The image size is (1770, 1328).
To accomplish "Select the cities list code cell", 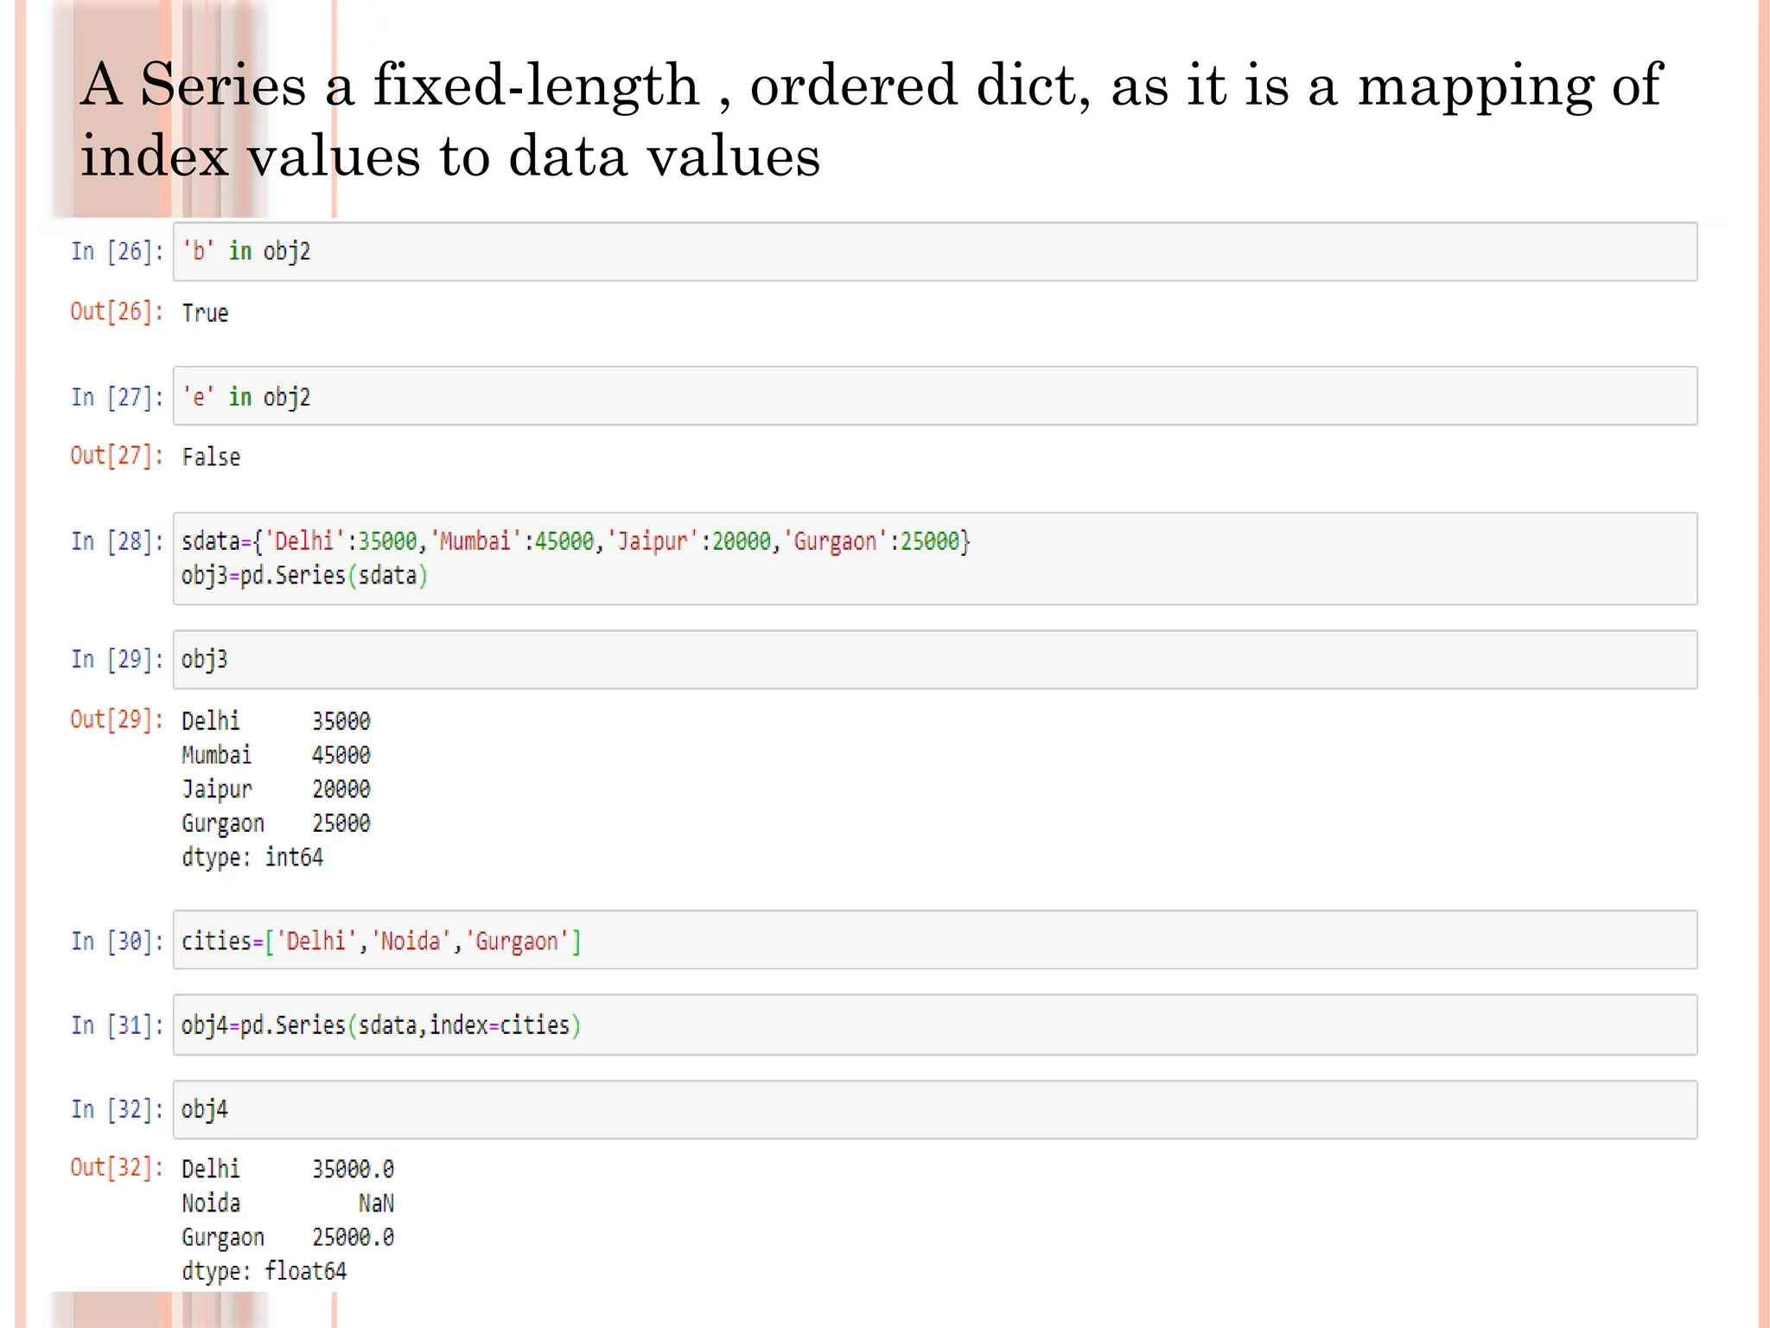I will 935,940.
